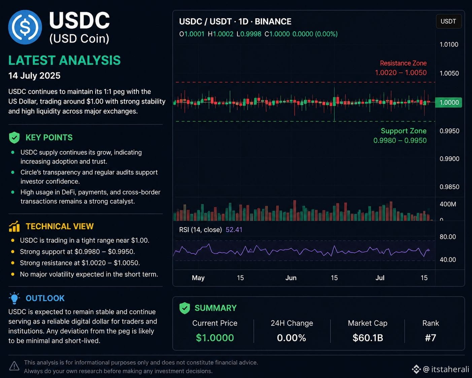Click the 80.00 RSI axis label
The width and height of the screenshot is (472, 378).
tap(448, 237)
